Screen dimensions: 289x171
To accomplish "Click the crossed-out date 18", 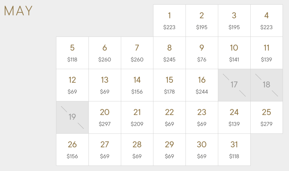I will pos(266,85).
